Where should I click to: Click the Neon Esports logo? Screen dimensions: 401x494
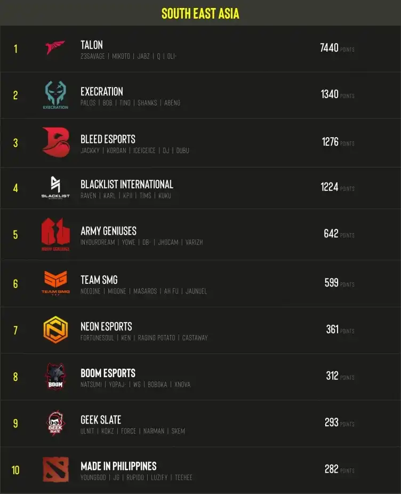pyautogui.click(x=55, y=330)
